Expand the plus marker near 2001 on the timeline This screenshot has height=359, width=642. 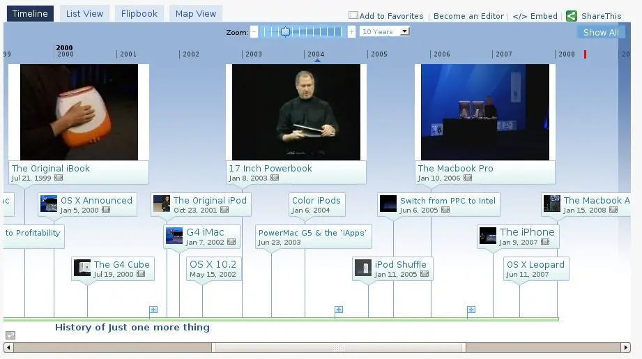pos(153,310)
